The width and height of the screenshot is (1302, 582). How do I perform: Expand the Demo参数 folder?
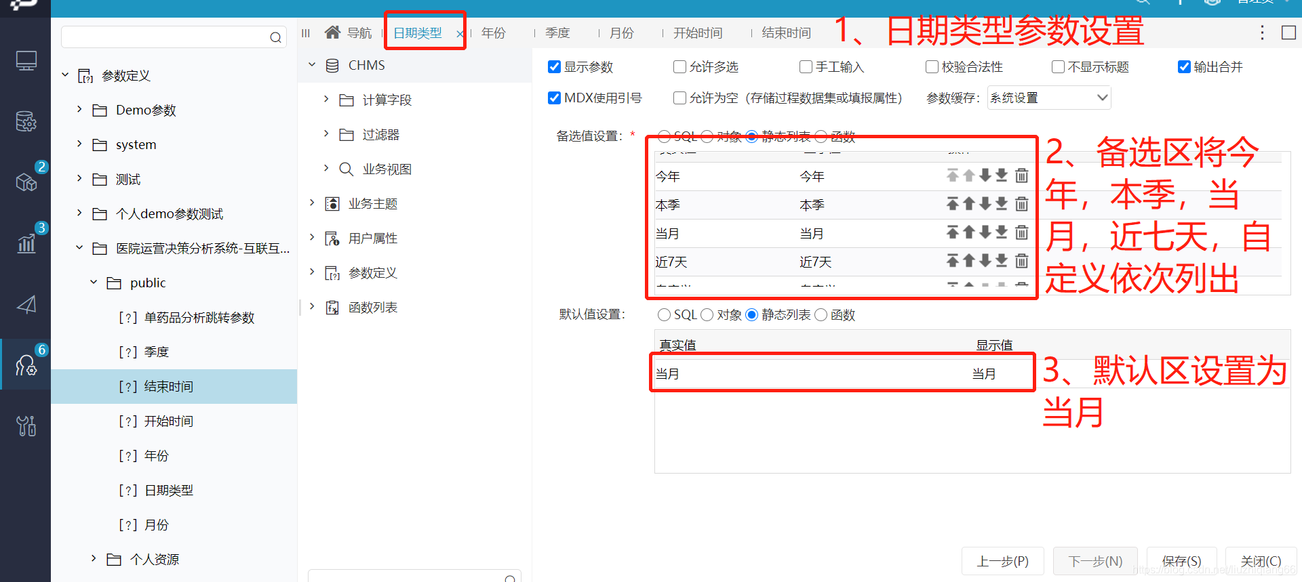[79, 109]
